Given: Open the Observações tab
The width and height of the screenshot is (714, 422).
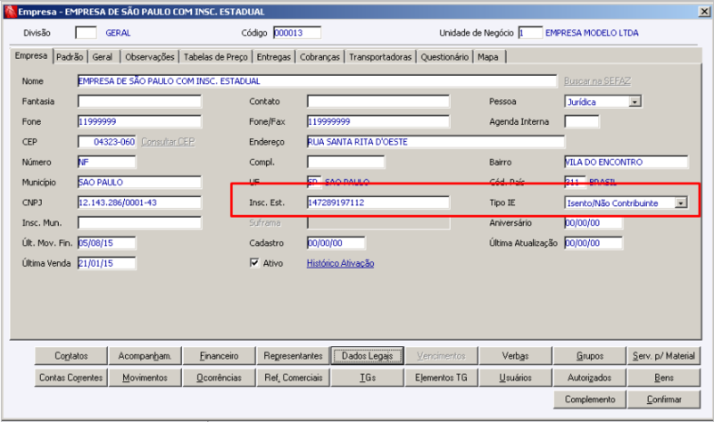Looking at the screenshot, I should (x=149, y=57).
